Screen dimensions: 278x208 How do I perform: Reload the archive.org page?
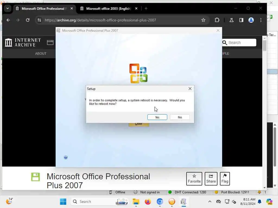[28, 20]
